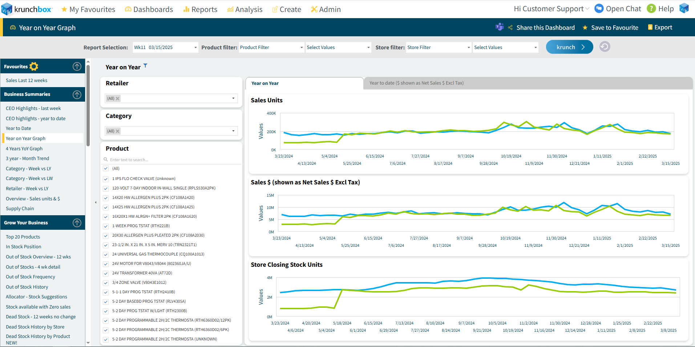Click the reset filters circular arrow icon
The image size is (695, 347).
605,47
